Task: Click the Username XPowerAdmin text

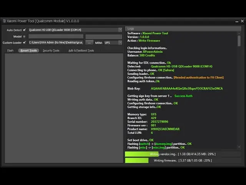Action: point(145,52)
